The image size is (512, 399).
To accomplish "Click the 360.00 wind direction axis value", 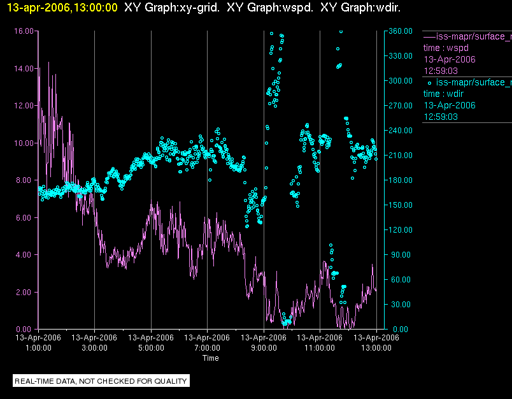I will click(401, 31).
